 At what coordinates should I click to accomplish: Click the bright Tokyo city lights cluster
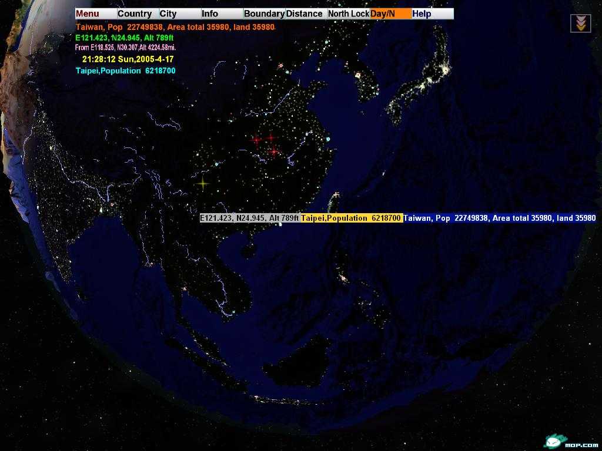point(446,70)
